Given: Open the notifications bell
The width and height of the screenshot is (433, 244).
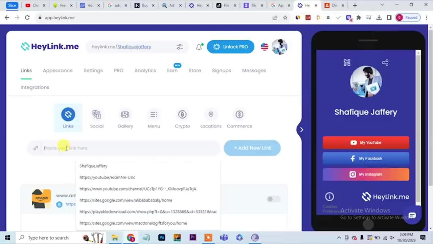Looking at the screenshot, I should (199, 47).
